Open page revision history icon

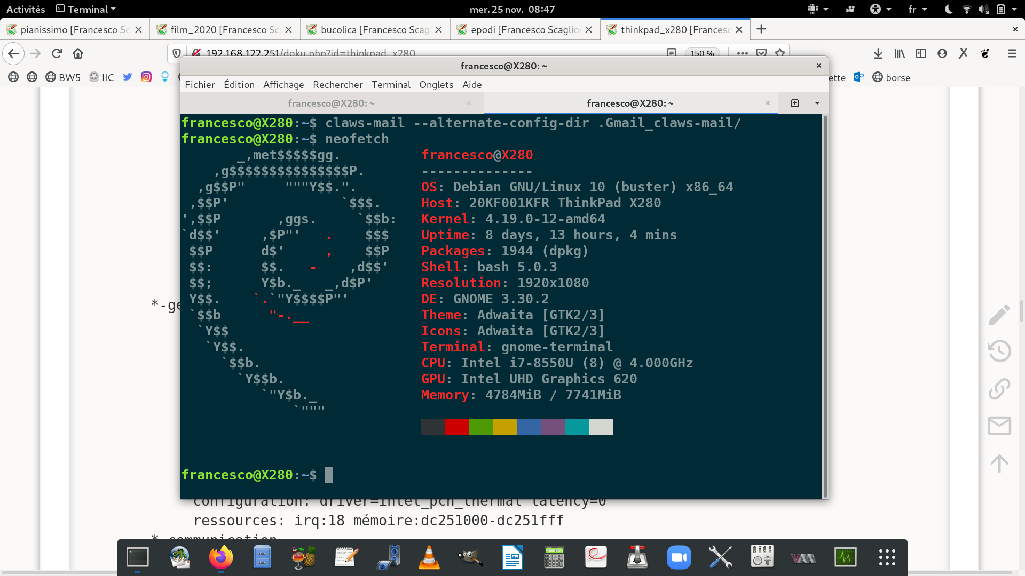coord(999,351)
